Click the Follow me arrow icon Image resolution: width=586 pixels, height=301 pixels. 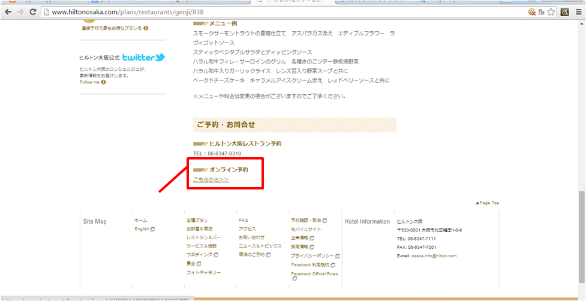(x=103, y=82)
